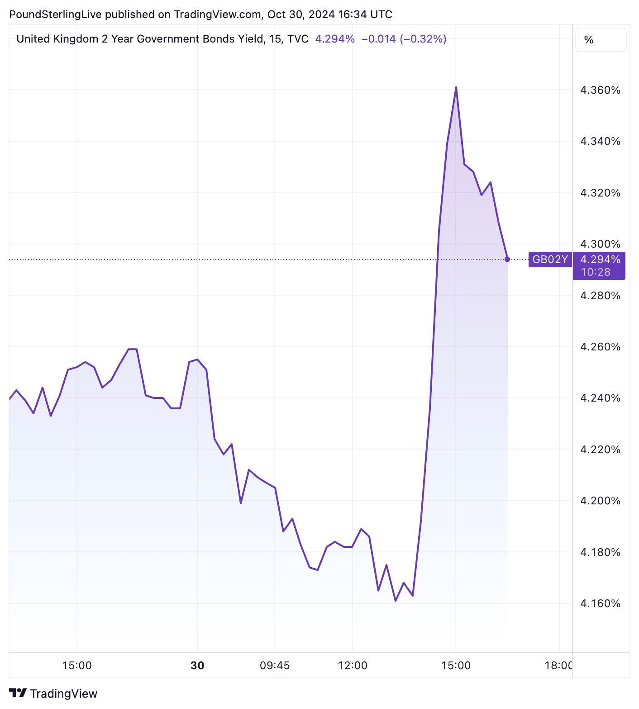Click the last price dot on line
The image size is (639, 709).
coord(507,259)
